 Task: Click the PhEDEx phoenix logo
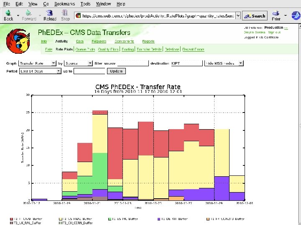18,41
